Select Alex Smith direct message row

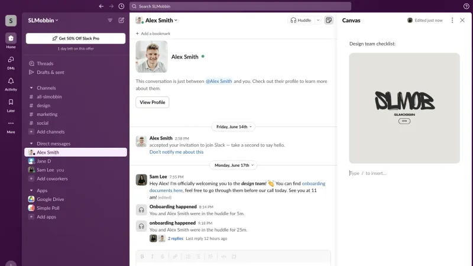point(76,153)
